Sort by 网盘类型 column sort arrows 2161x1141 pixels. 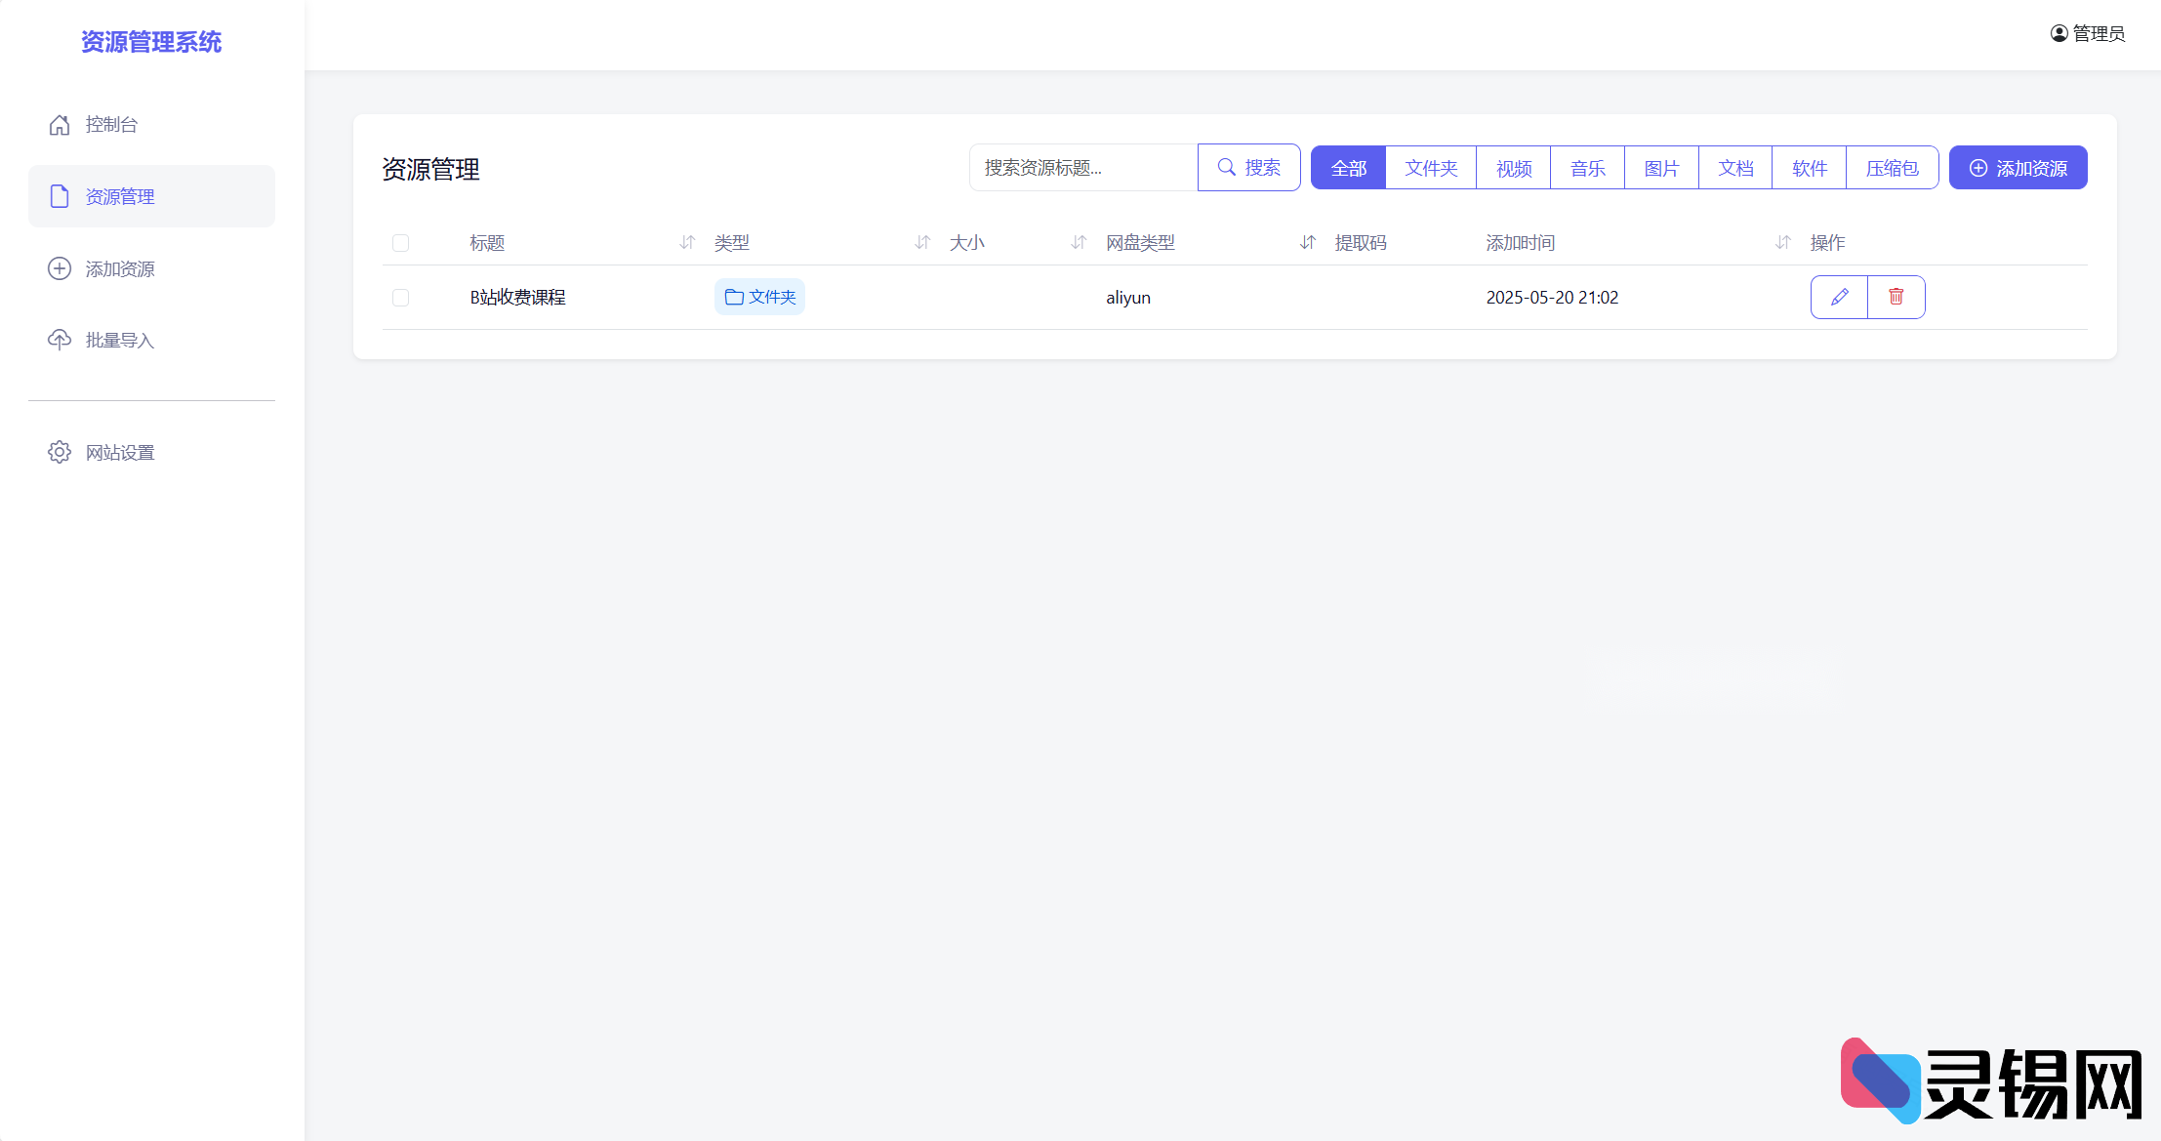(x=1307, y=242)
